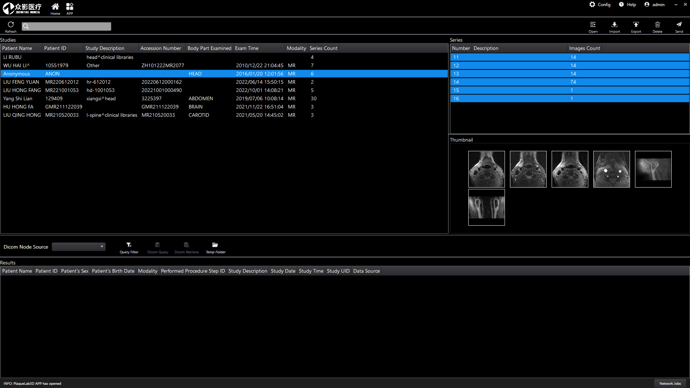Viewport: 690px width, 388px height.
Task: Click the search input field
Action: click(66, 26)
